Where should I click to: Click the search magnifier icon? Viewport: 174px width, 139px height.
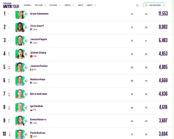tap(137, 5)
